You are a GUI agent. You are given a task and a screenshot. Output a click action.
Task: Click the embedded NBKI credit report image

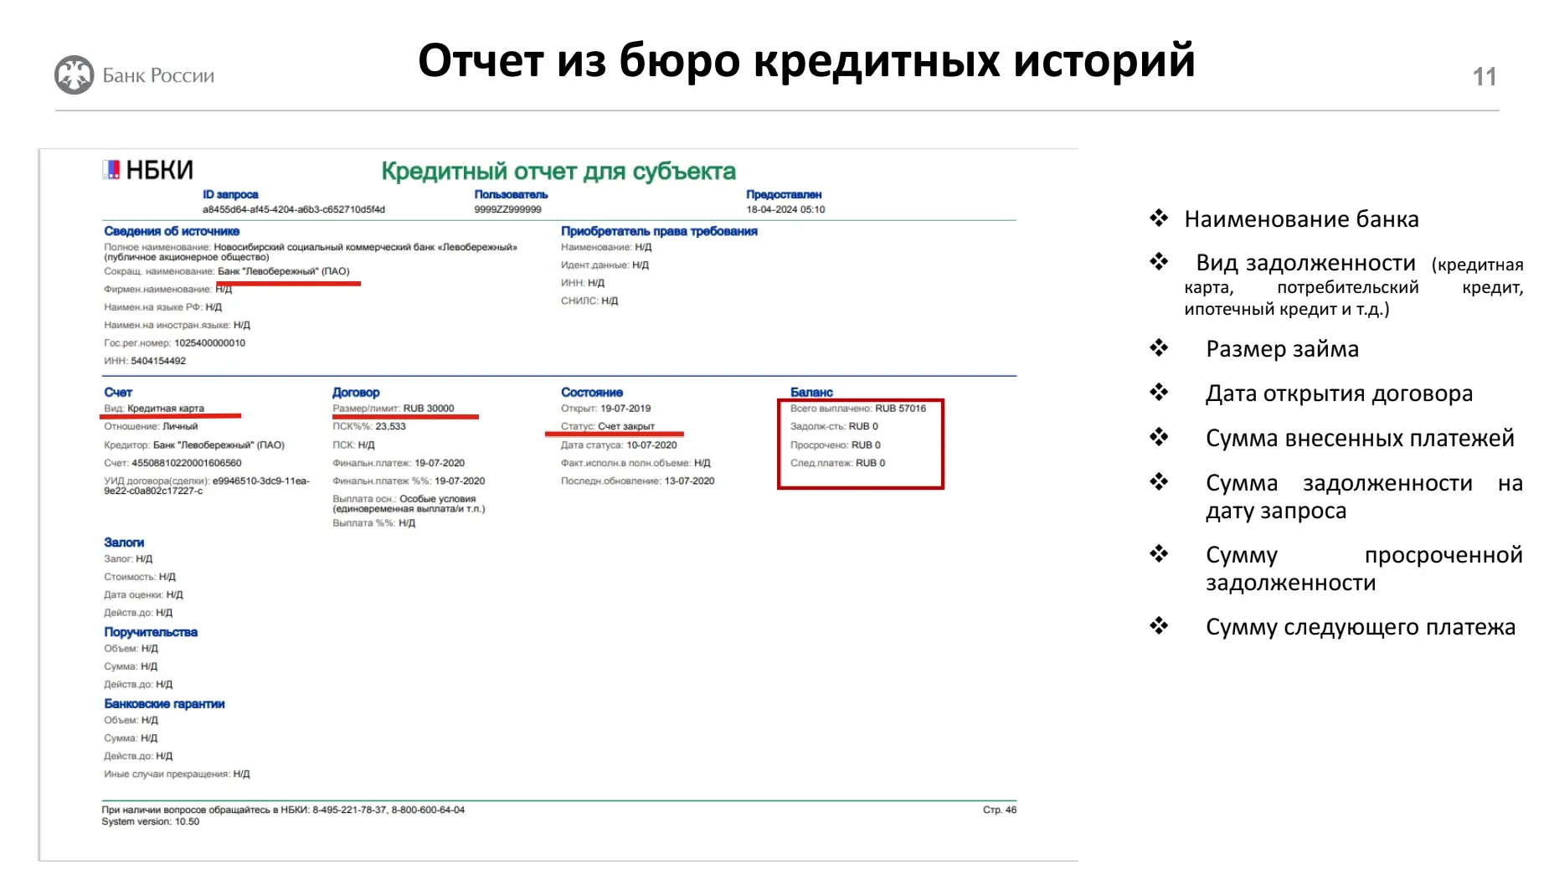558,505
